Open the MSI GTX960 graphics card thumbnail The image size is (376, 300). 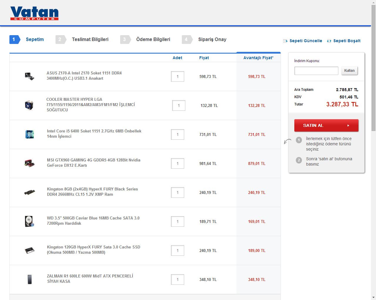[x=29, y=163]
